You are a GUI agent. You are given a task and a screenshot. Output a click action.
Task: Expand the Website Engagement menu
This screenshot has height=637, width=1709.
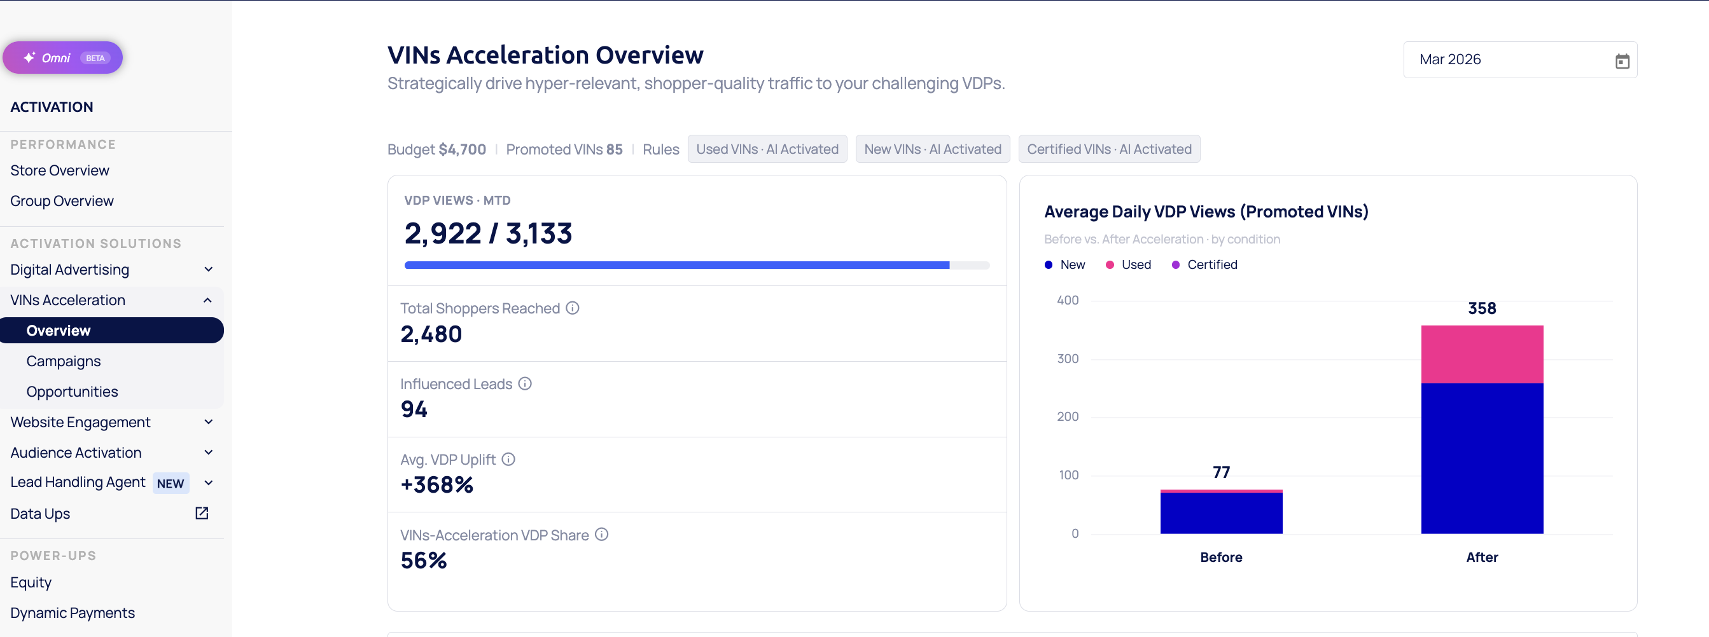pos(207,422)
